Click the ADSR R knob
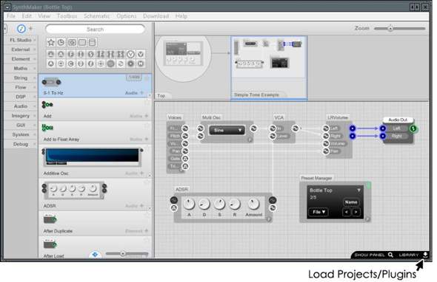The image size is (437, 282). (x=234, y=204)
